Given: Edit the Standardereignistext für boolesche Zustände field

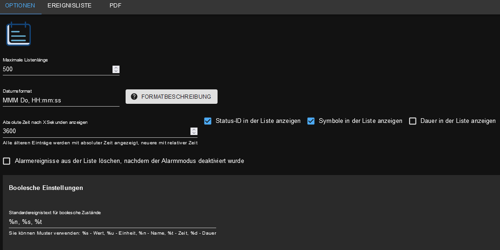Looking at the screenshot, I should click(112, 222).
